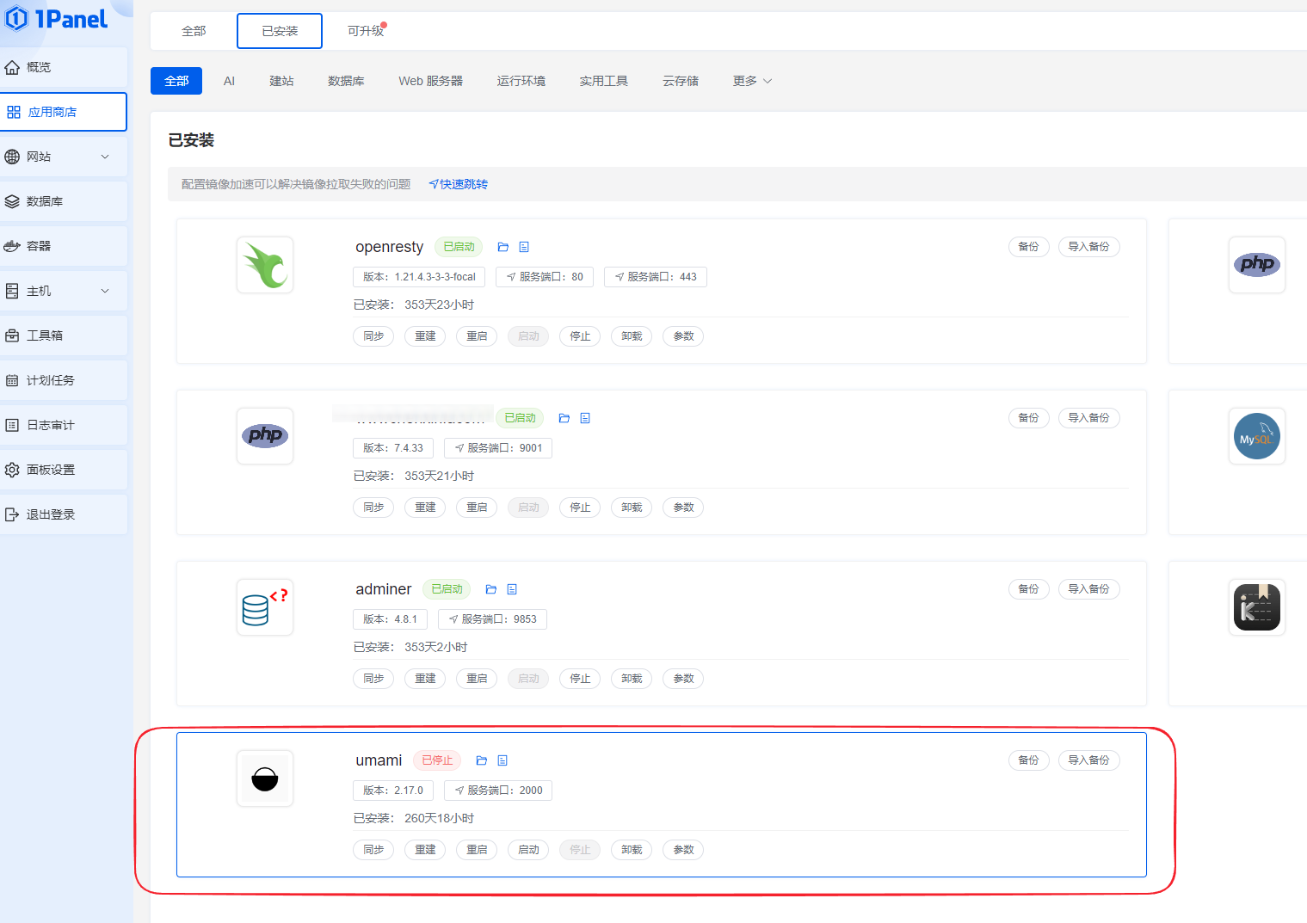1307x923 pixels.
Task: Open 应用商店 app store in the sidebar
Action: click(64, 112)
